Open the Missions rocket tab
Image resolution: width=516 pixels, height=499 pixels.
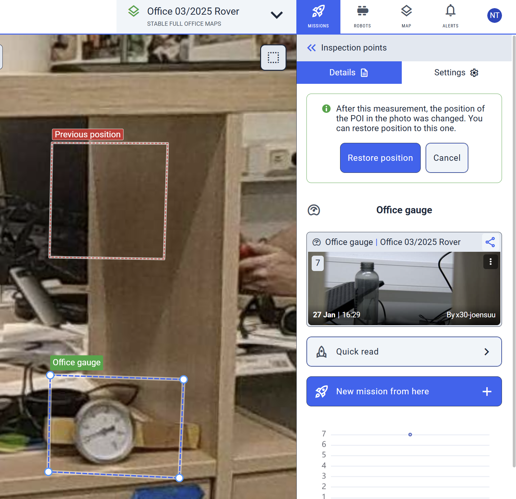pyautogui.click(x=318, y=17)
